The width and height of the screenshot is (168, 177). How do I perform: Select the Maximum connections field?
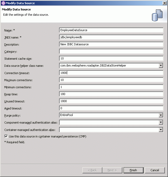click(x=111, y=80)
